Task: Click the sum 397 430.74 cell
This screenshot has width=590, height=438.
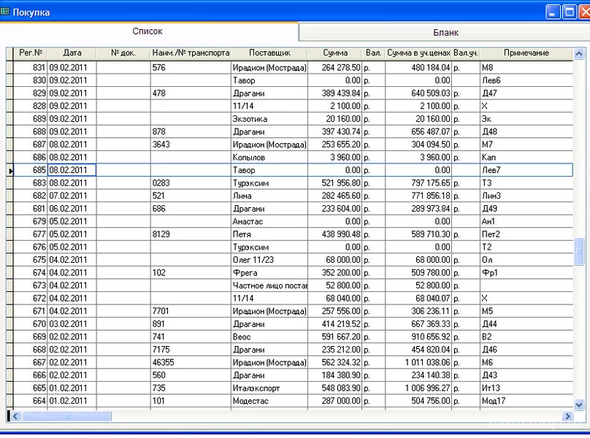Action: tap(335, 131)
